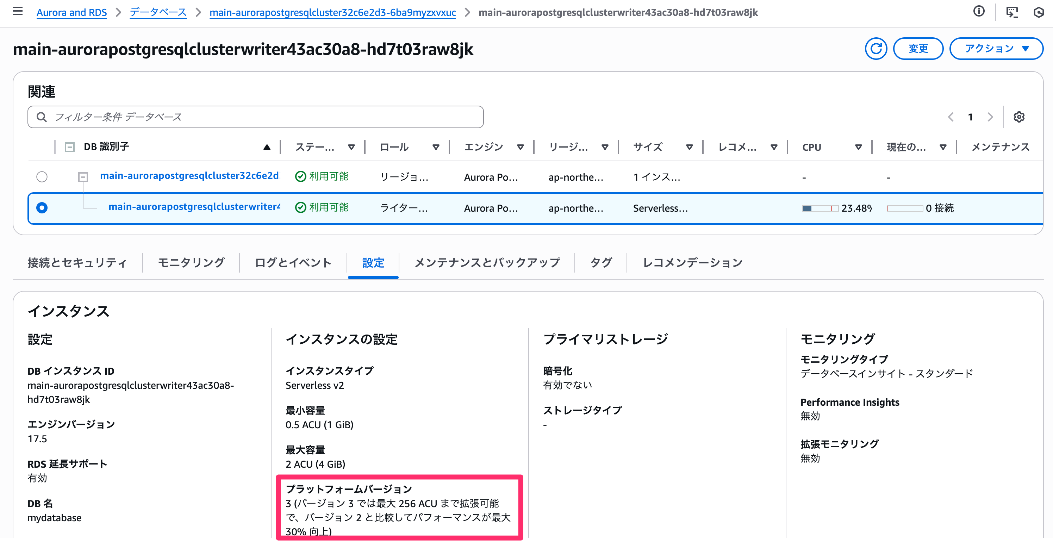Sort by ロール column arrow

click(x=436, y=147)
